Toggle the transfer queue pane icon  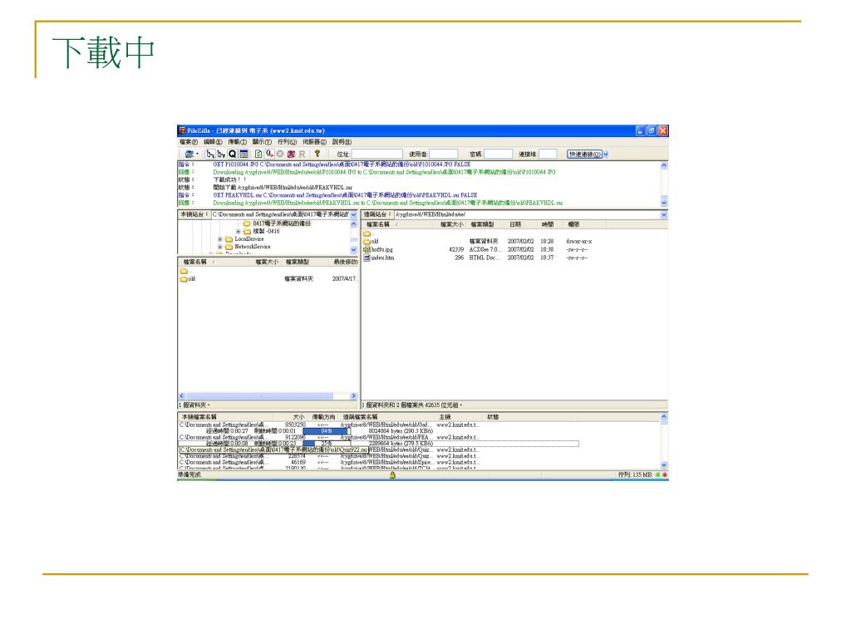click(243, 154)
